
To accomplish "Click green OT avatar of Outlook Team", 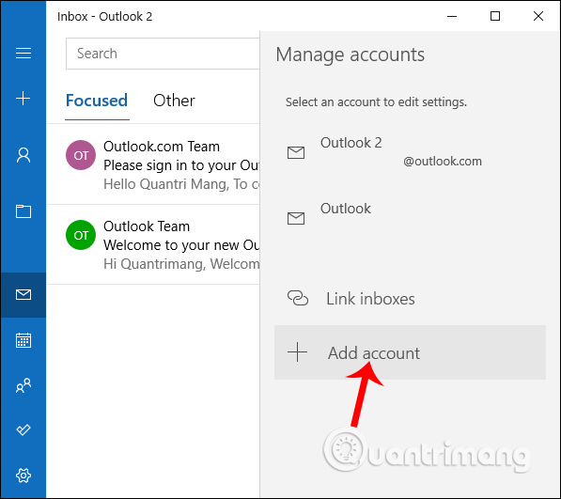I will [x=81, y=235].
